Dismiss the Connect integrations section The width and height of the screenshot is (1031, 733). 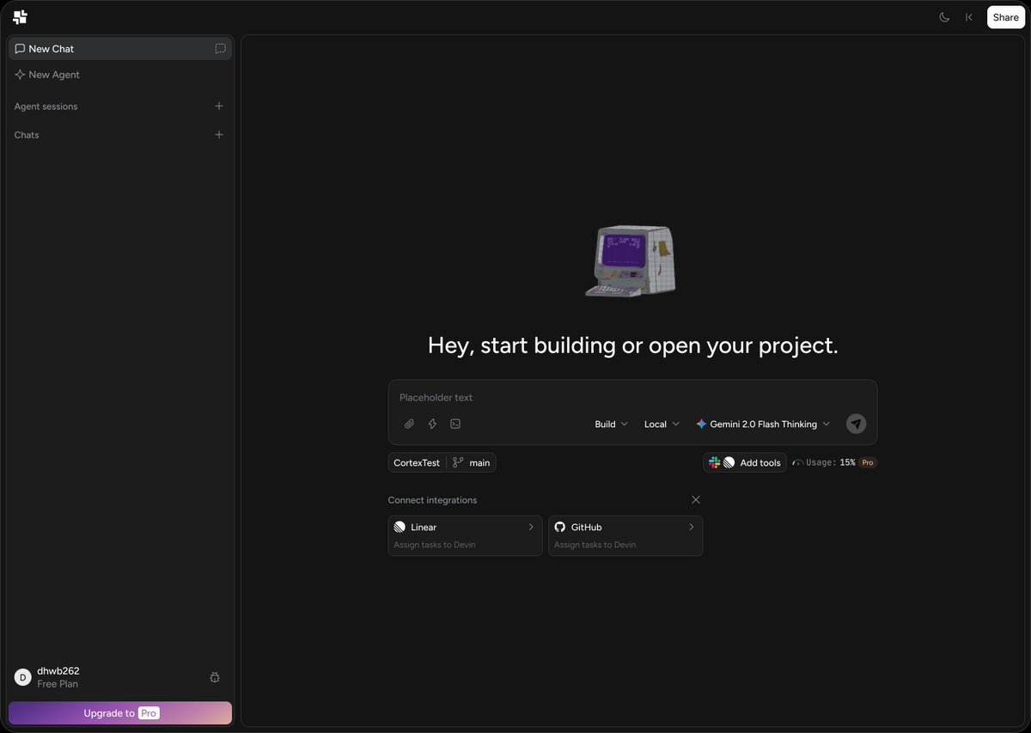(x=696, y=500)
